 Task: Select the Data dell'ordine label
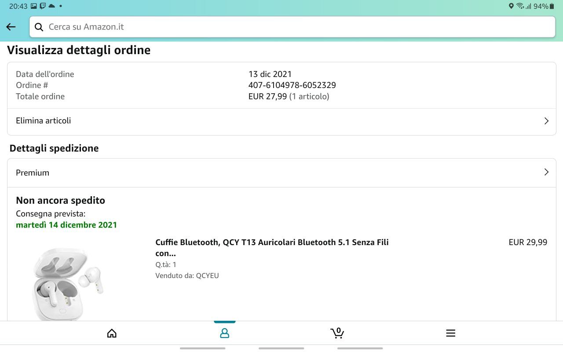point(45,74)
